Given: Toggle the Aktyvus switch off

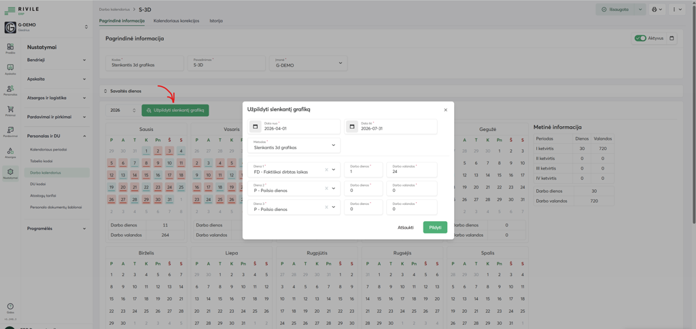Looking at the screenshot, I should click(x=640, y=39).
